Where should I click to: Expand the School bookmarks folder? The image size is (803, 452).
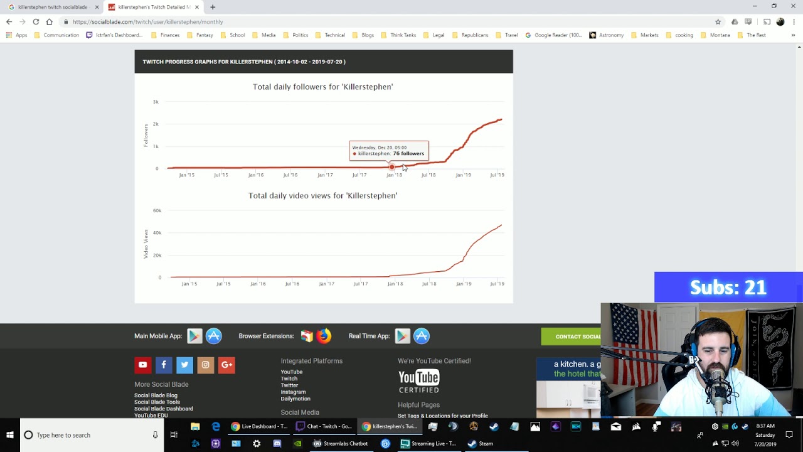231,35
